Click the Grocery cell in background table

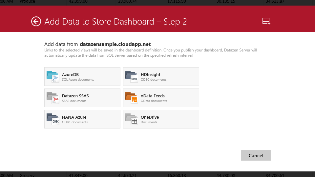[x=27, y=175]
